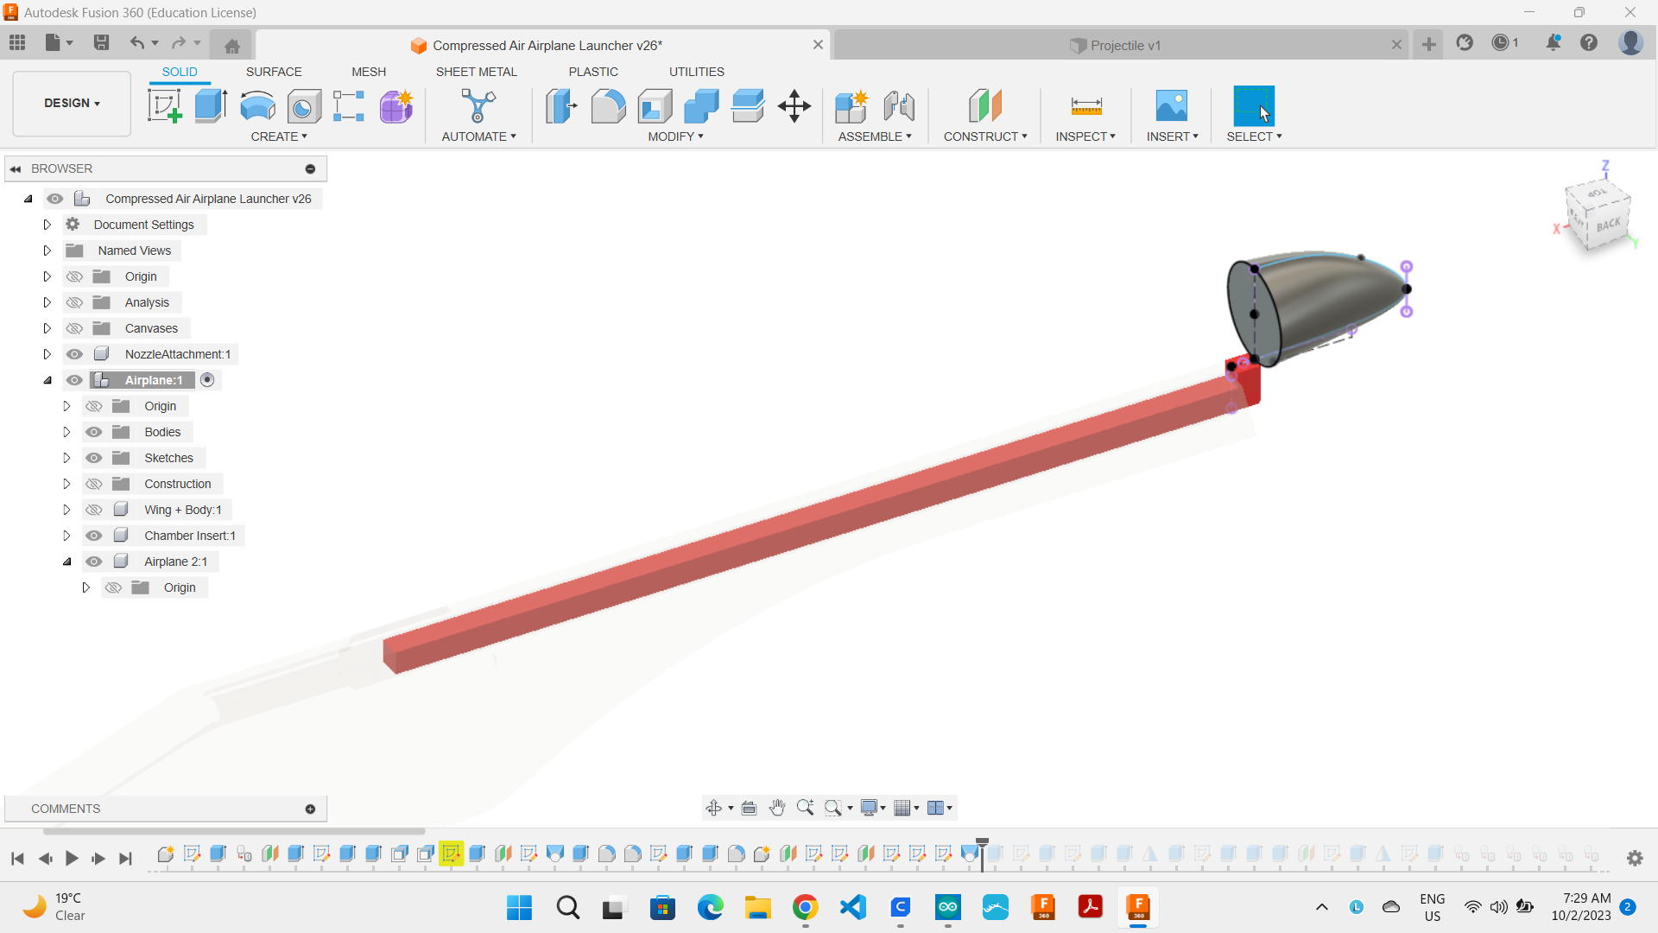Click the Save icon
1658x933 pixels.
pyautogui.click(x=101, y=42)
